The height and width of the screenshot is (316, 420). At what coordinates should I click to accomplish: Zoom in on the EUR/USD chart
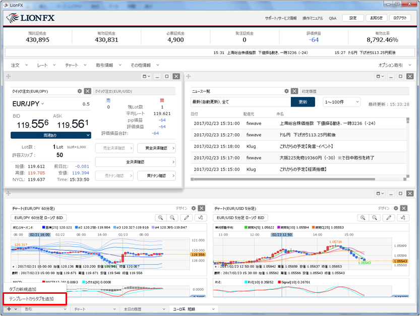point(363,218)
